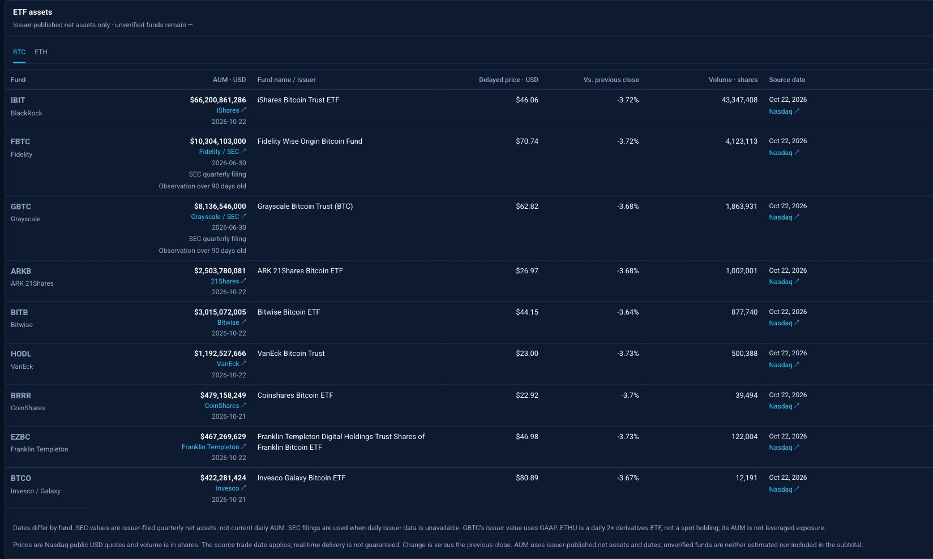Open Nasdaq link in the HODL row
This screenshot has height=559, width=933.
tap(784, 365)
